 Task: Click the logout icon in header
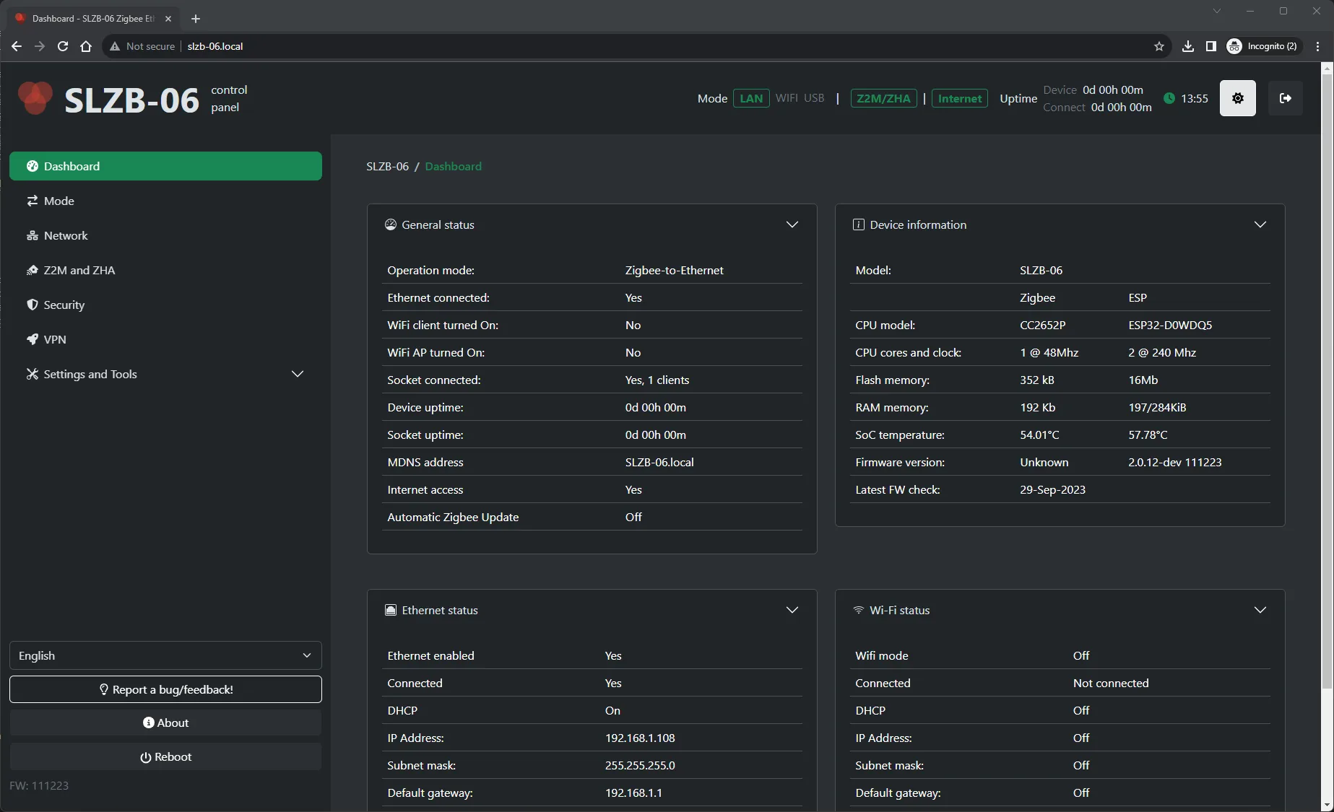coord(1285,98)
